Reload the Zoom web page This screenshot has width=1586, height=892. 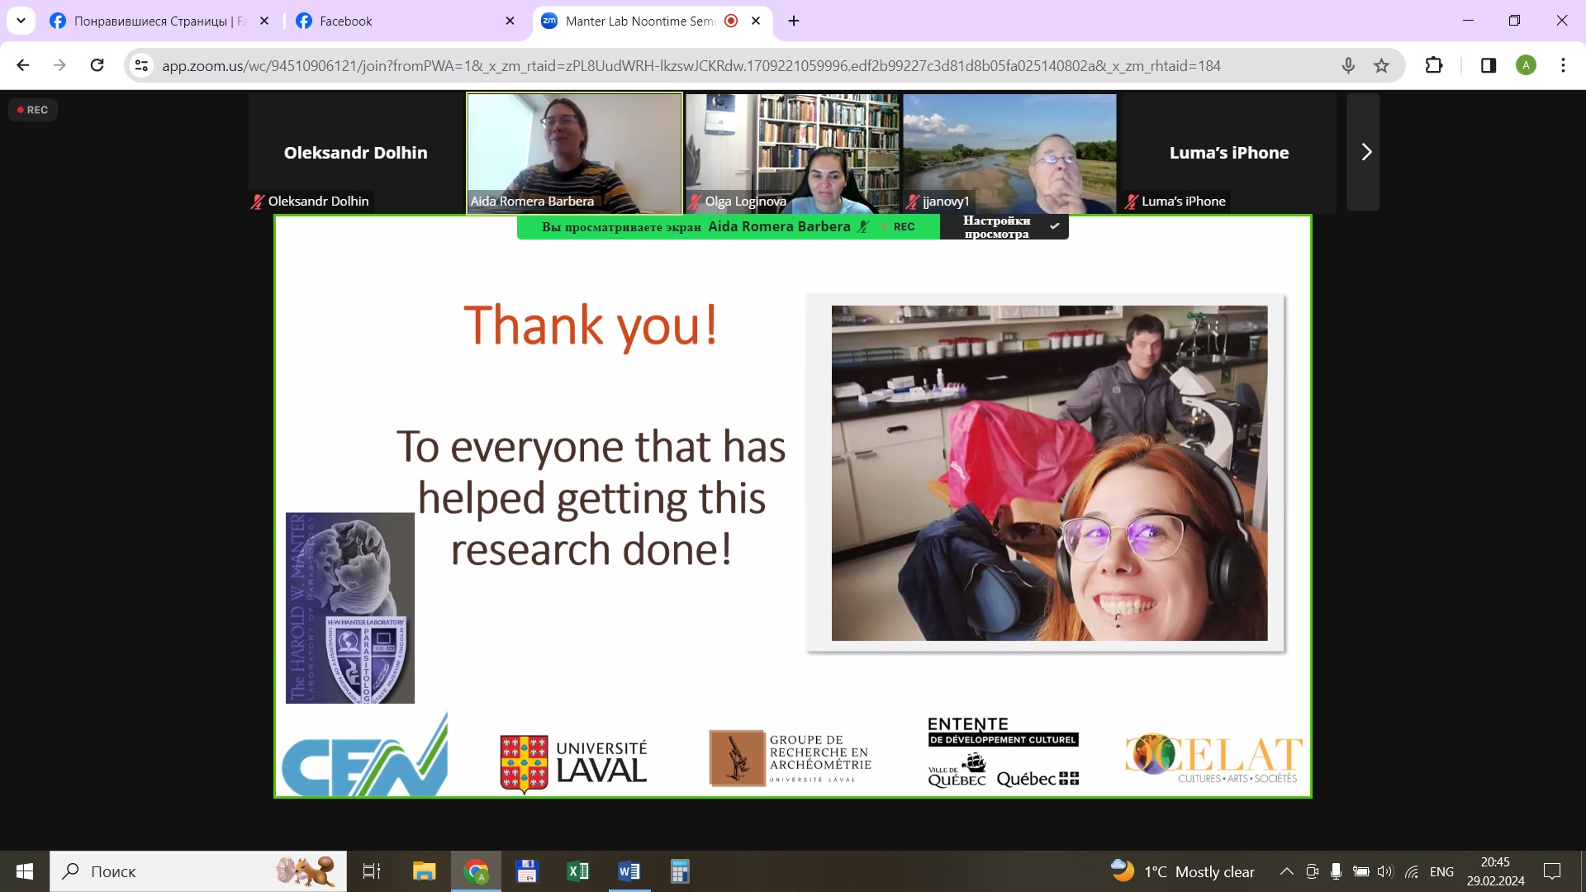click(97, 65)
